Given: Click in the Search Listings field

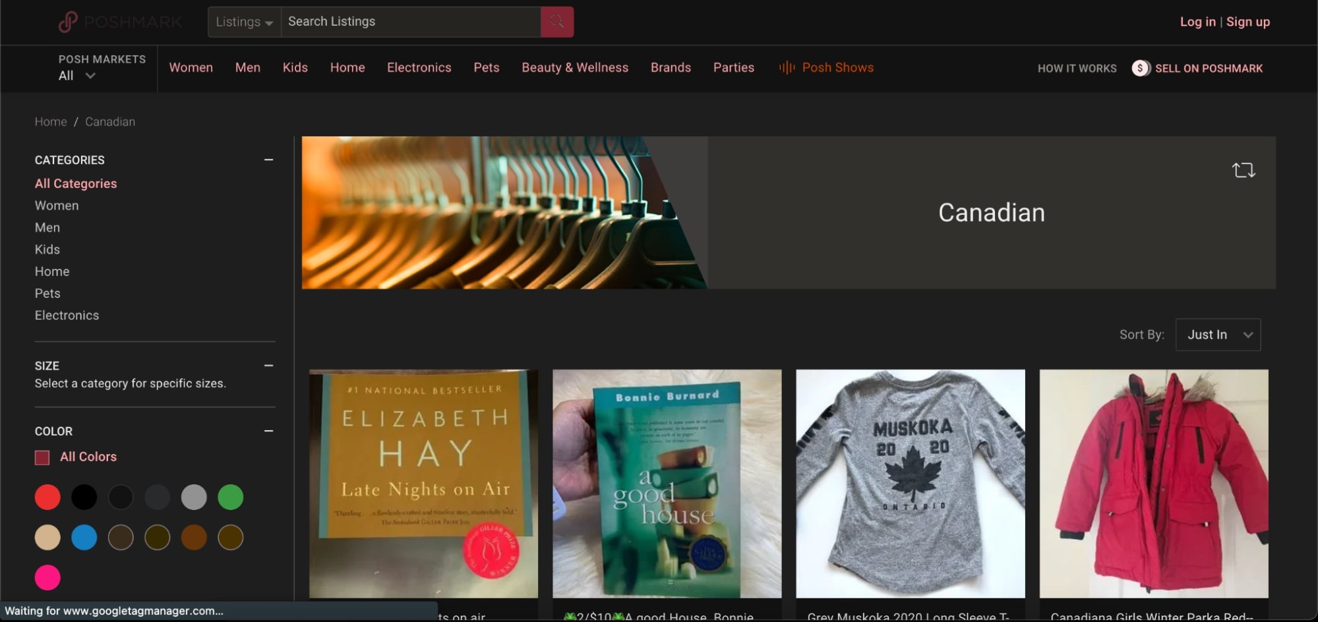Looking at the screenshot, I should [x=411, y=22].
